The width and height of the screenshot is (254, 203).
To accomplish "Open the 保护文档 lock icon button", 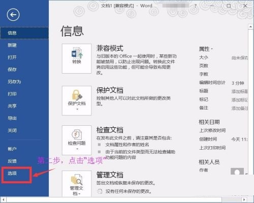I will pos(77,100).
